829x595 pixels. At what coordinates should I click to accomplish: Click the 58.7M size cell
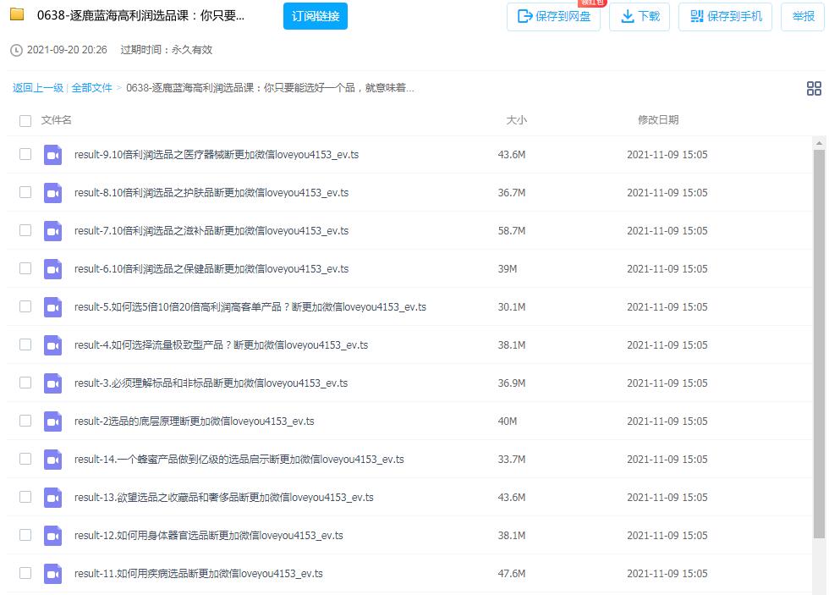coord(511,231)
